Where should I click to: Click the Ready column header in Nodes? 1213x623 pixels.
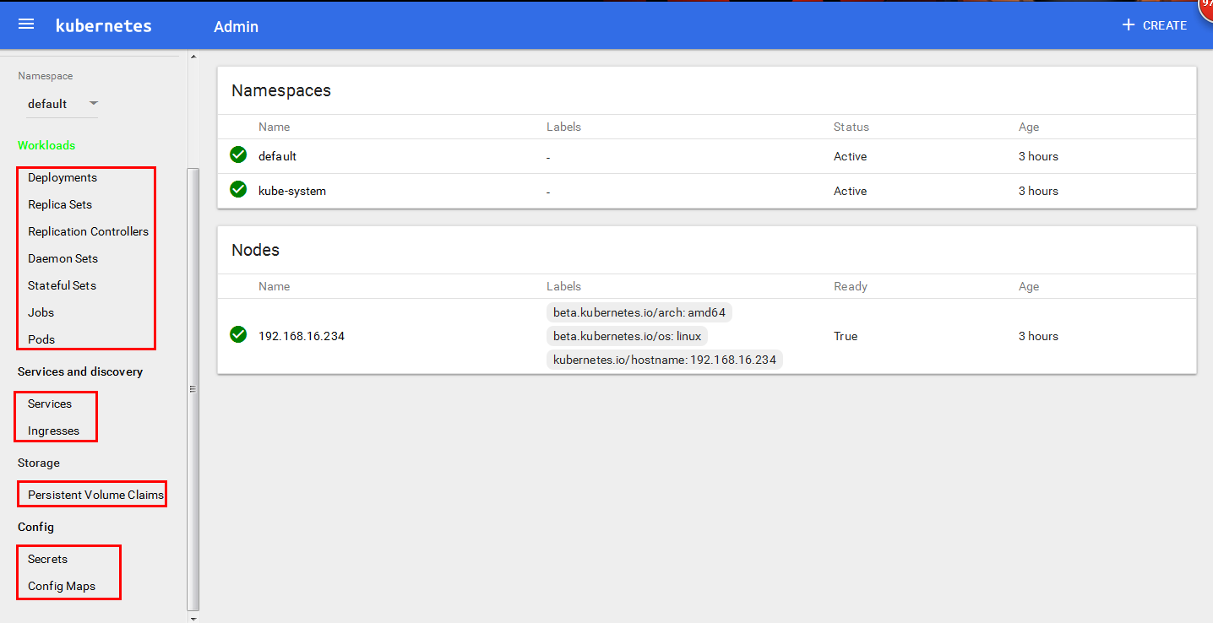tap(851, 286)
